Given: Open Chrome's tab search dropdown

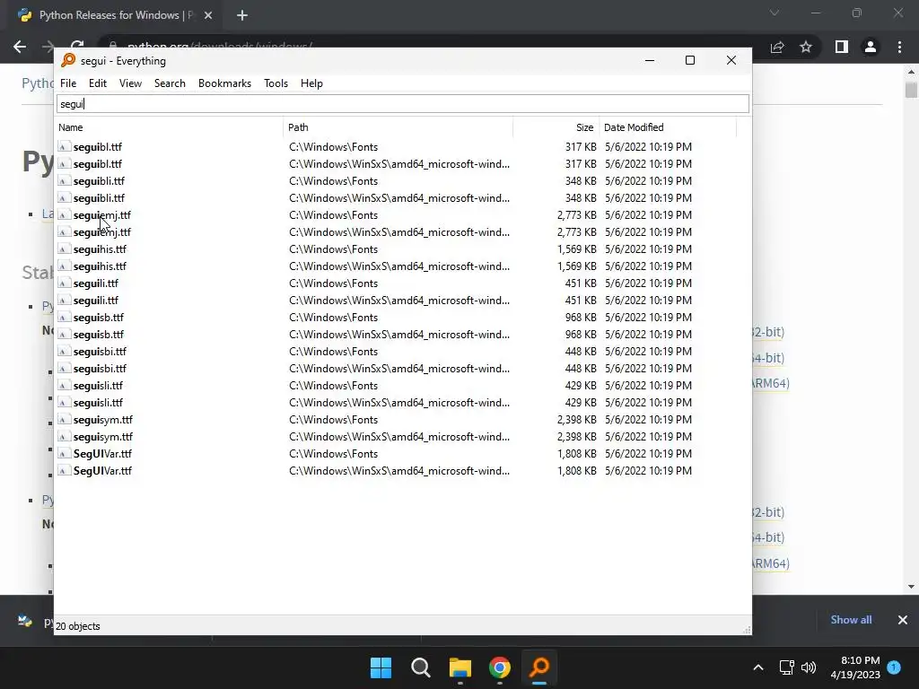Looking at the screenshot, I should pos(775,13).
